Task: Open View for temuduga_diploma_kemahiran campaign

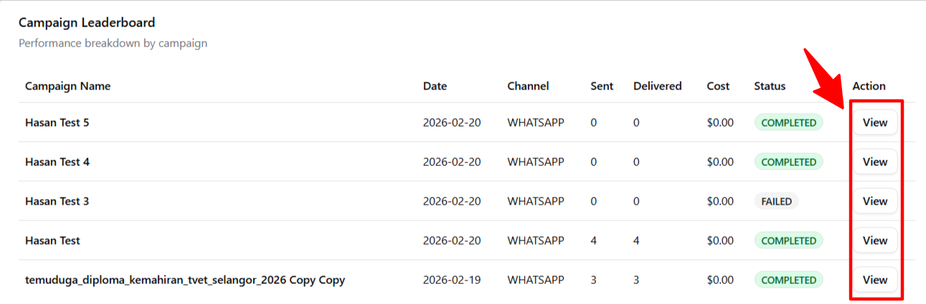Action: click(874, 280)
